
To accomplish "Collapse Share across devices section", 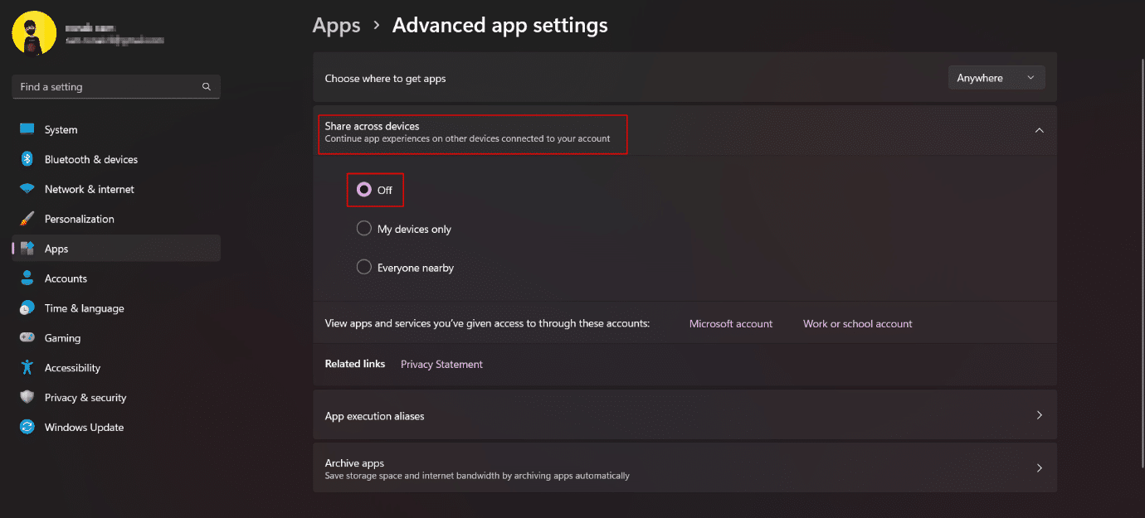I will point(1039,130).
